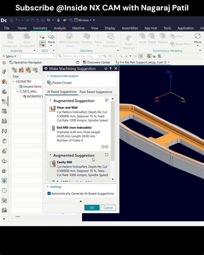The height and width of the screenshot is (255, 204).
Task: Click the undo icon in the top toolbar
Action: coord(18,20)
